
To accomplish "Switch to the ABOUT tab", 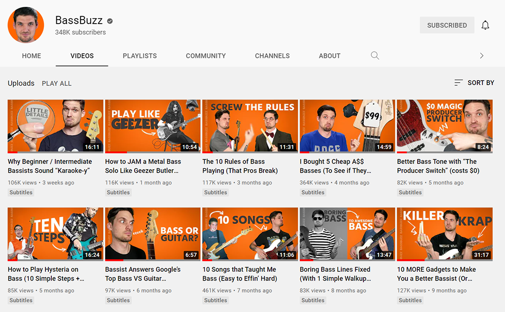I will (329, 56).
